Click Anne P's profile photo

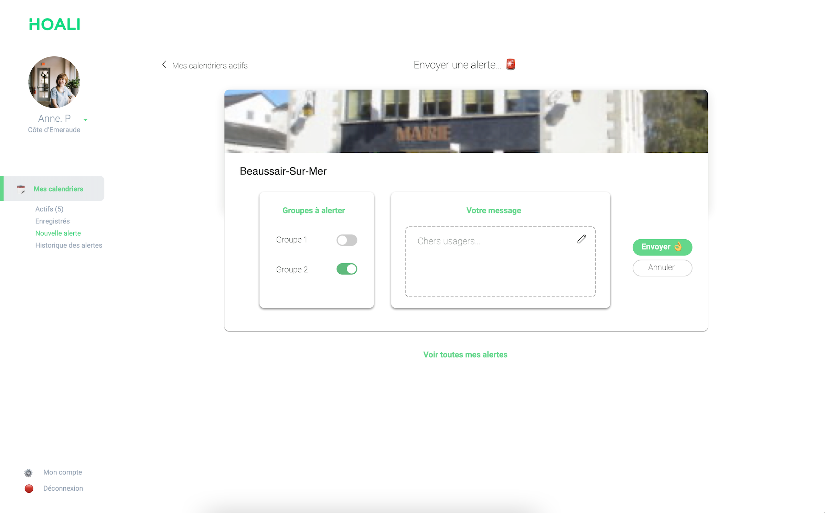(x=54, y=82)
